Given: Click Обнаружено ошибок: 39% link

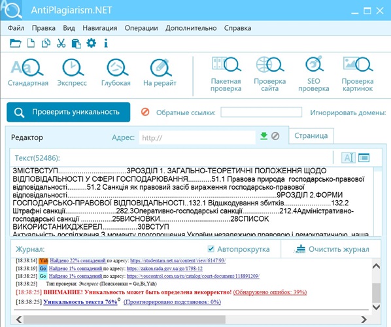Looking at the screenshot, I should tap(270, 292).
